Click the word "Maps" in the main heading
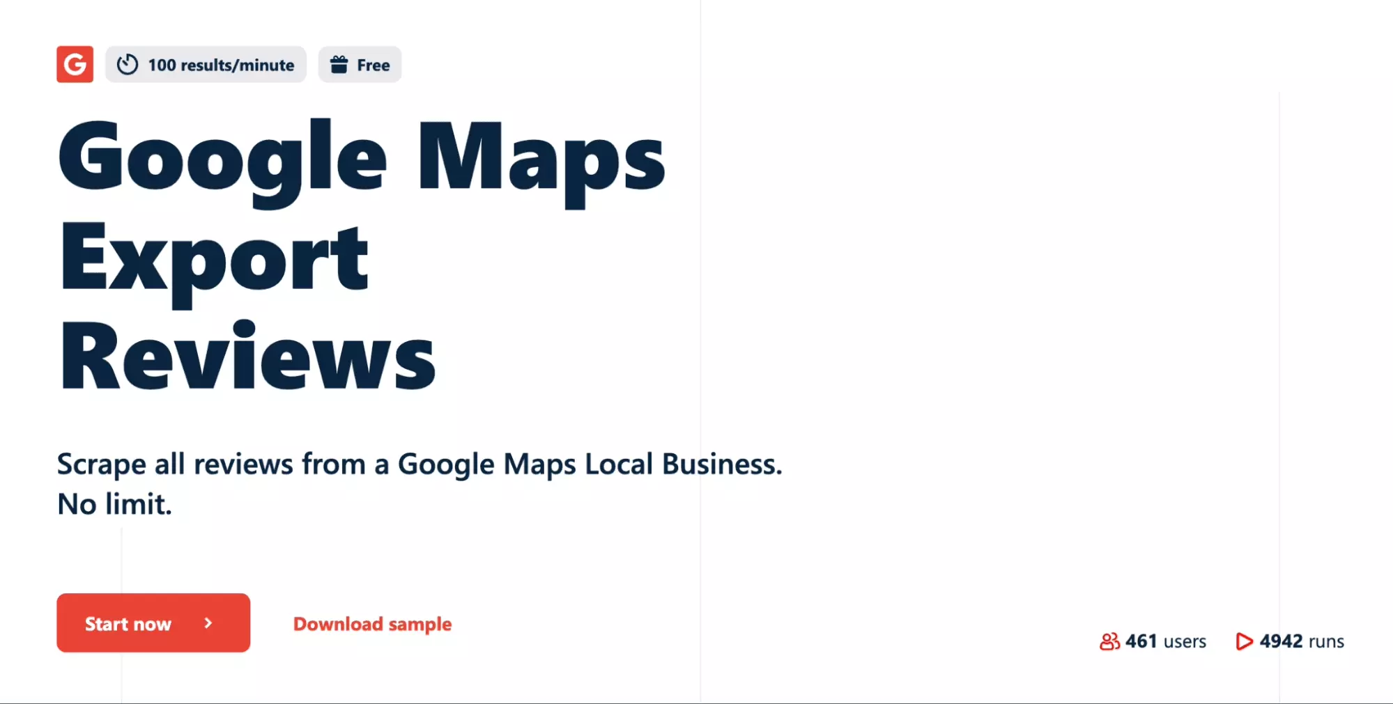 pyautogui.click(x=541, y=159)
